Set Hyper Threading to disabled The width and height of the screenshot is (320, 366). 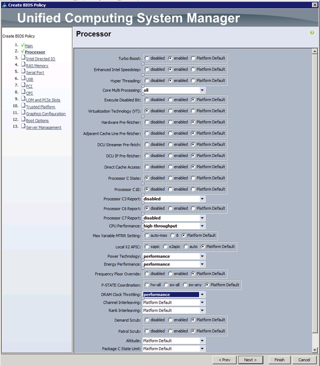pyautogui.click(x=147, y=81)
